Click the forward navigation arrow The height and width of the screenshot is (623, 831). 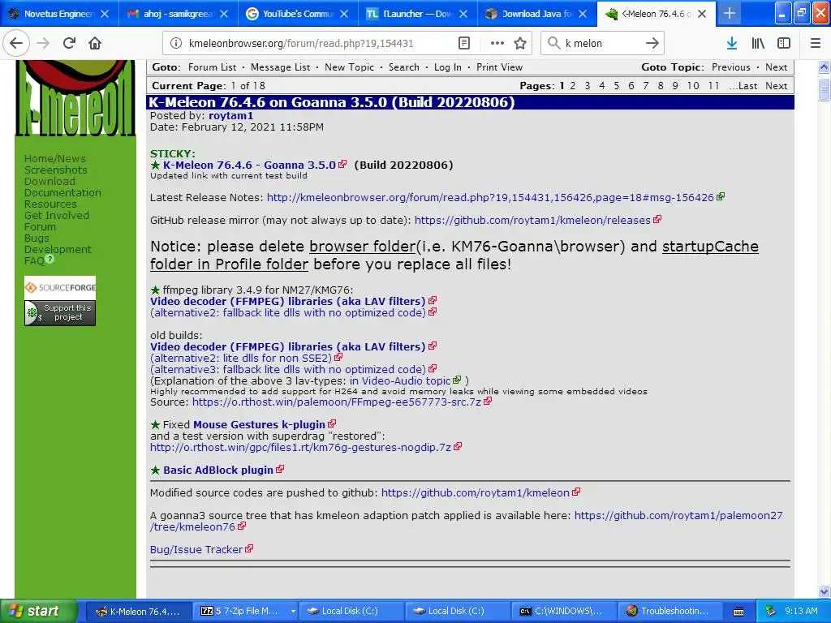[x=43, y=43]
